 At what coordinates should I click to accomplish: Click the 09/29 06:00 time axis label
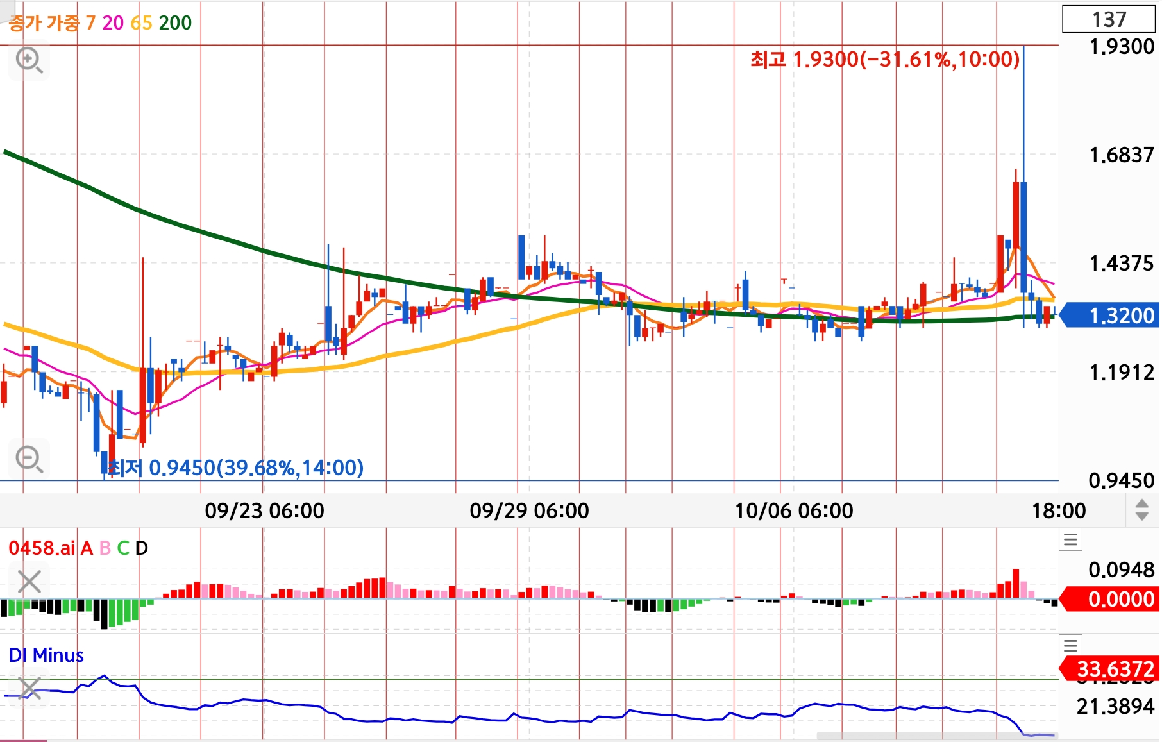(529, 511)
